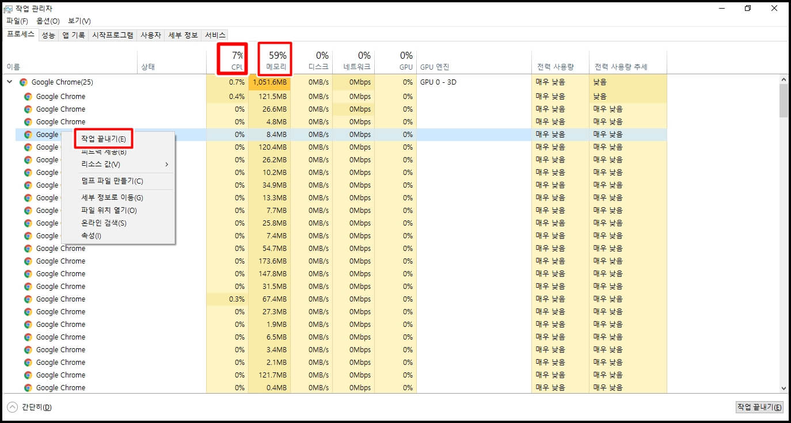Click Chrome icon in the 1.9MB row
The height and width of the screenshot is (423, 791).
(x=28, y=325)
